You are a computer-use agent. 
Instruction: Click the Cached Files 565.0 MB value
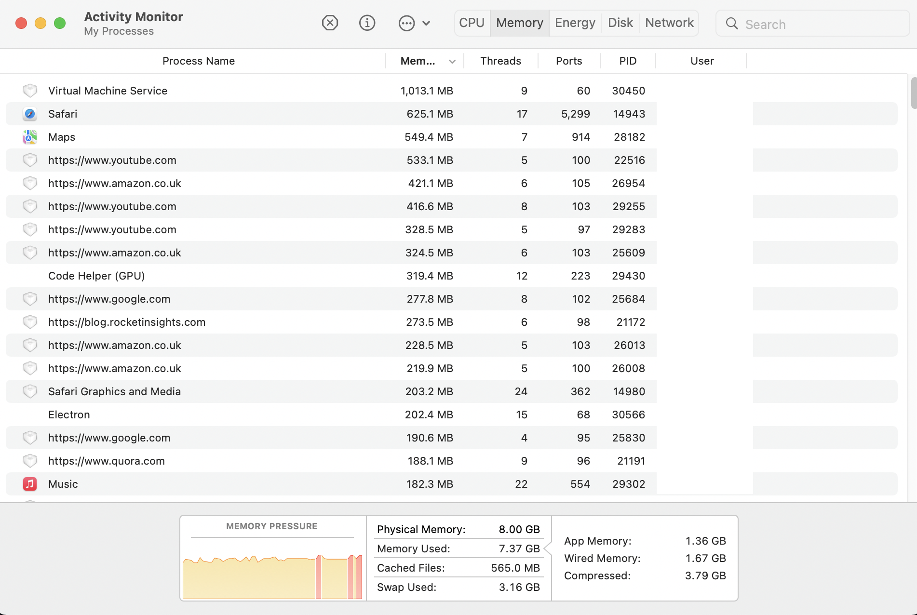click(x=515, y=568)
